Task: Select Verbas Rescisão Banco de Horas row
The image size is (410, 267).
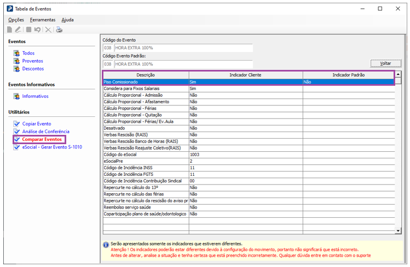Action: point(249,141)
